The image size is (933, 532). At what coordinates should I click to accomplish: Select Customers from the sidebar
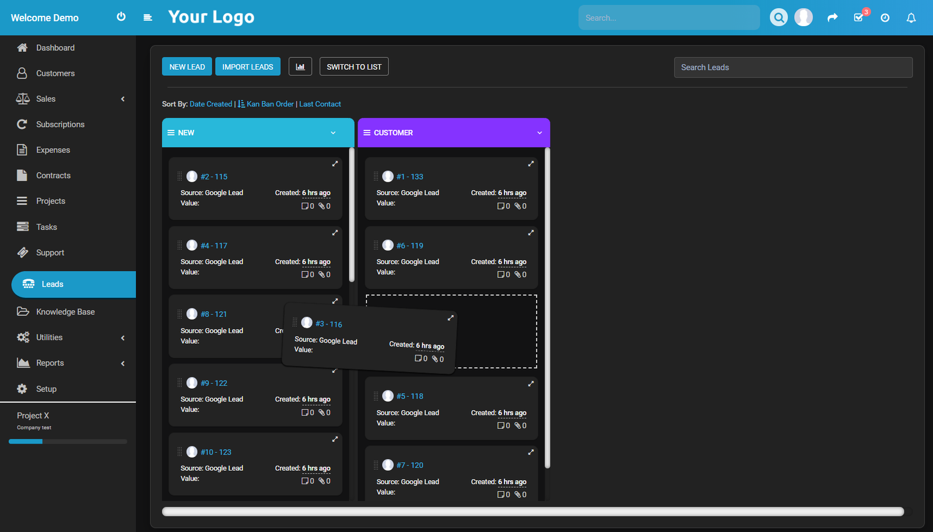(55, 73)
